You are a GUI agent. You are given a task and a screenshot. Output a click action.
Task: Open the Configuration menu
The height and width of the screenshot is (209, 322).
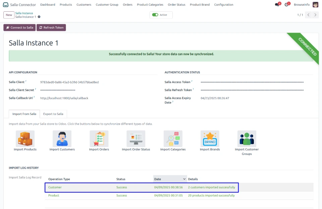(x=223, y=5)
